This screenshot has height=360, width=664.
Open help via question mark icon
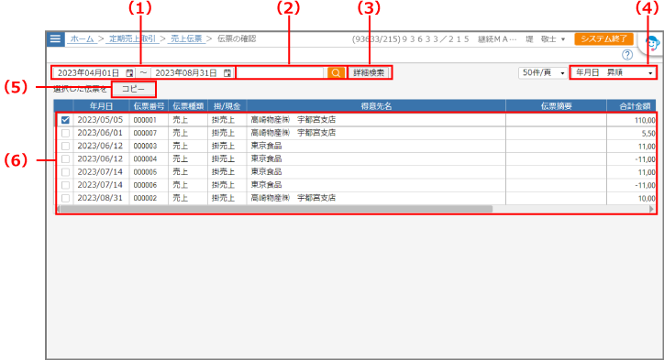627,55
